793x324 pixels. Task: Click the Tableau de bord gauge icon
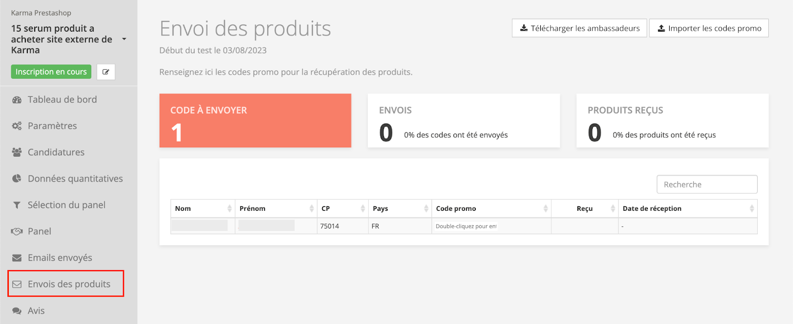pos(17,100)
